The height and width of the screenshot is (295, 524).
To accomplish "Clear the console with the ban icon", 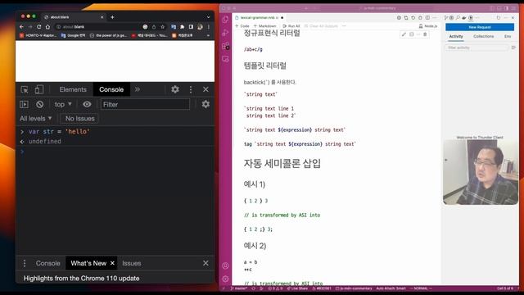I will [x=40, y=104].
